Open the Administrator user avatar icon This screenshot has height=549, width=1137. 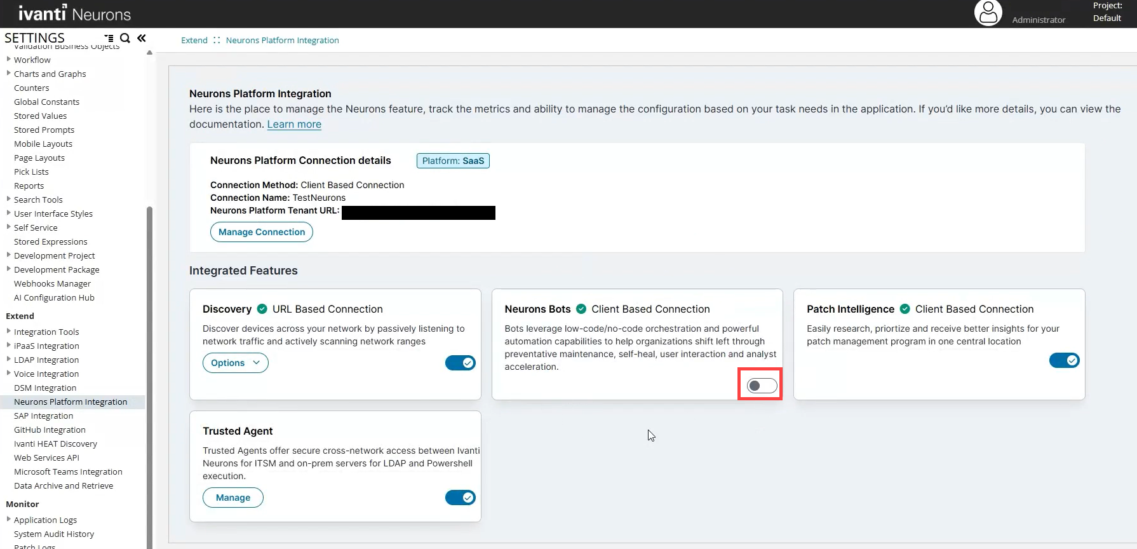tap(988, 13)
